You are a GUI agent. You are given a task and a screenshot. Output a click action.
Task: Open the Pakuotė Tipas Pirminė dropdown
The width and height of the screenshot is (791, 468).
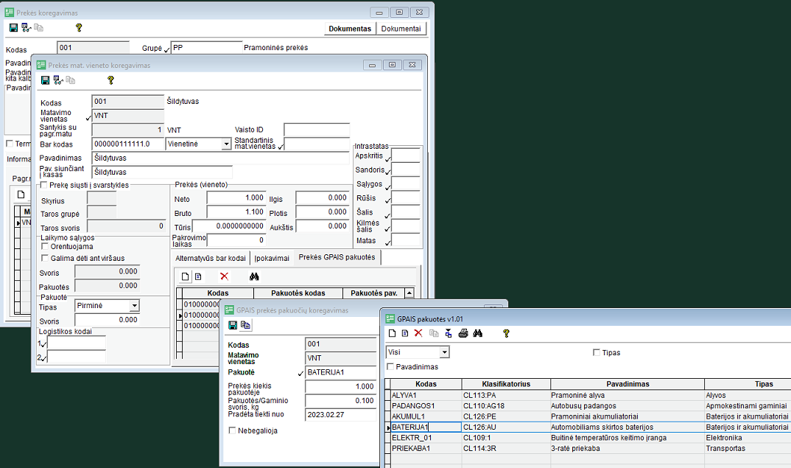[x=134, y=306]
